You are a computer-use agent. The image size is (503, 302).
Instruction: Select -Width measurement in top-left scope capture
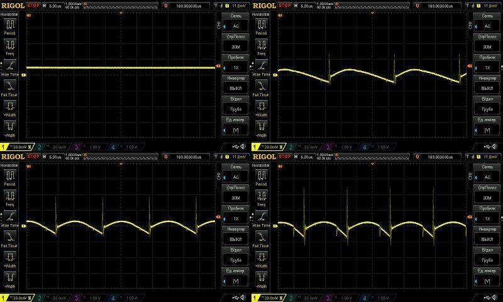point(9,129)
